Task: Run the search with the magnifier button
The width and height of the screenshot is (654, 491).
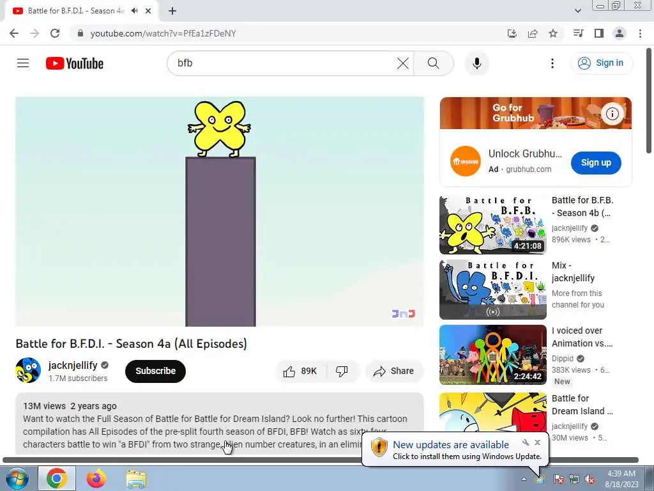Action: tap(434, 63)
